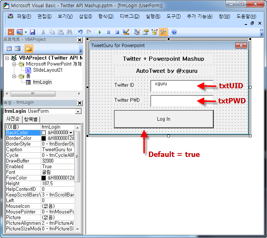The height and width of the screenshot is (238, 267).
Task: Click the View Object icon in project panel
Action: point(17,49)
